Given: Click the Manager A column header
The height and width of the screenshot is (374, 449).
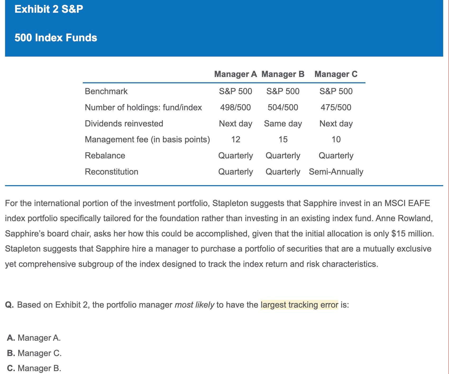Looking at the screenshot, I should 235,74.
